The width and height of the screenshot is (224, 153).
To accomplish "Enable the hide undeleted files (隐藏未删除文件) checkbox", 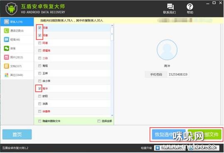I will tap(40, 121).
